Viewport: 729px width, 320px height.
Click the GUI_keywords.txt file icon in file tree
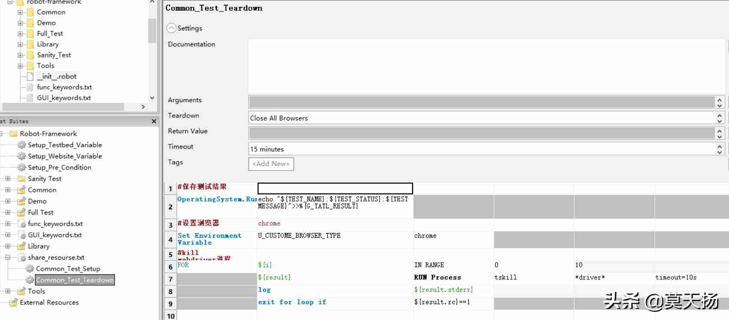coord(30,98)
